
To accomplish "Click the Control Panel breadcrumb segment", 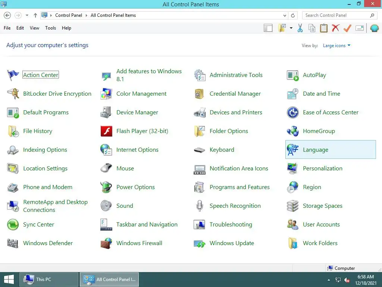I will pos(69,15).
